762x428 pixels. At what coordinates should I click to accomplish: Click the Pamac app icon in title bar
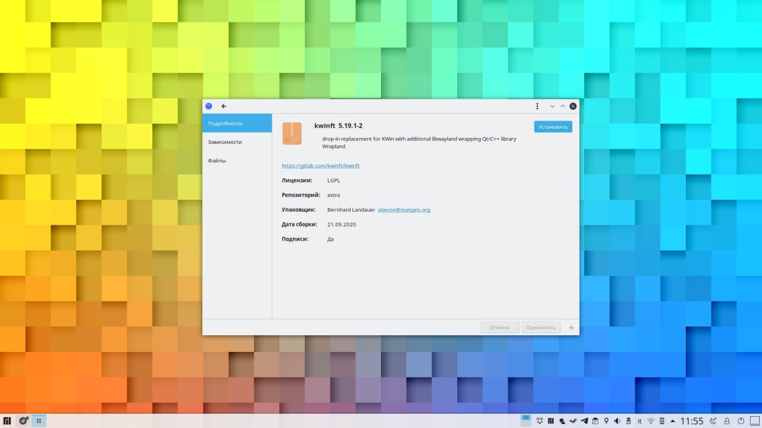[x=208, y=106]
